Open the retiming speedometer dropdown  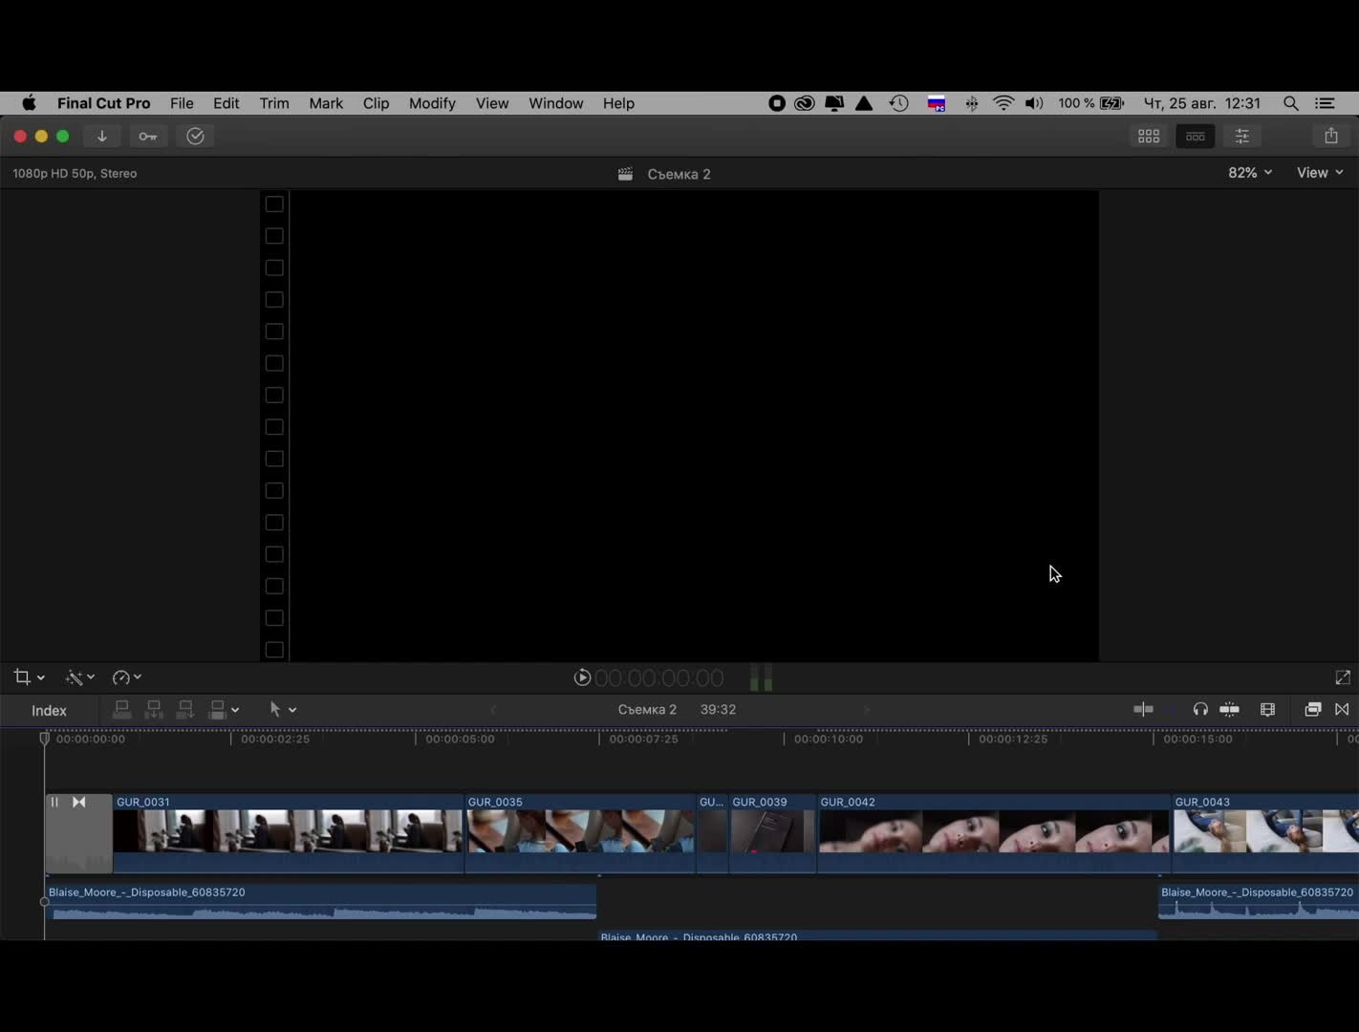pos(126,677)
